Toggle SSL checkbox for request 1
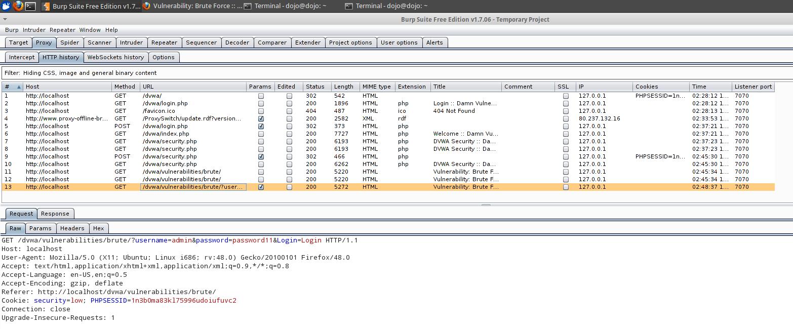Viewport: 793px width, 329px height. pos(566,96)
